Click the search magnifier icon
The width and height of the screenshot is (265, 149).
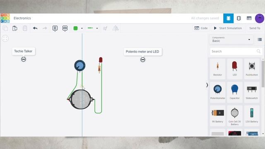tap(258, 51)
